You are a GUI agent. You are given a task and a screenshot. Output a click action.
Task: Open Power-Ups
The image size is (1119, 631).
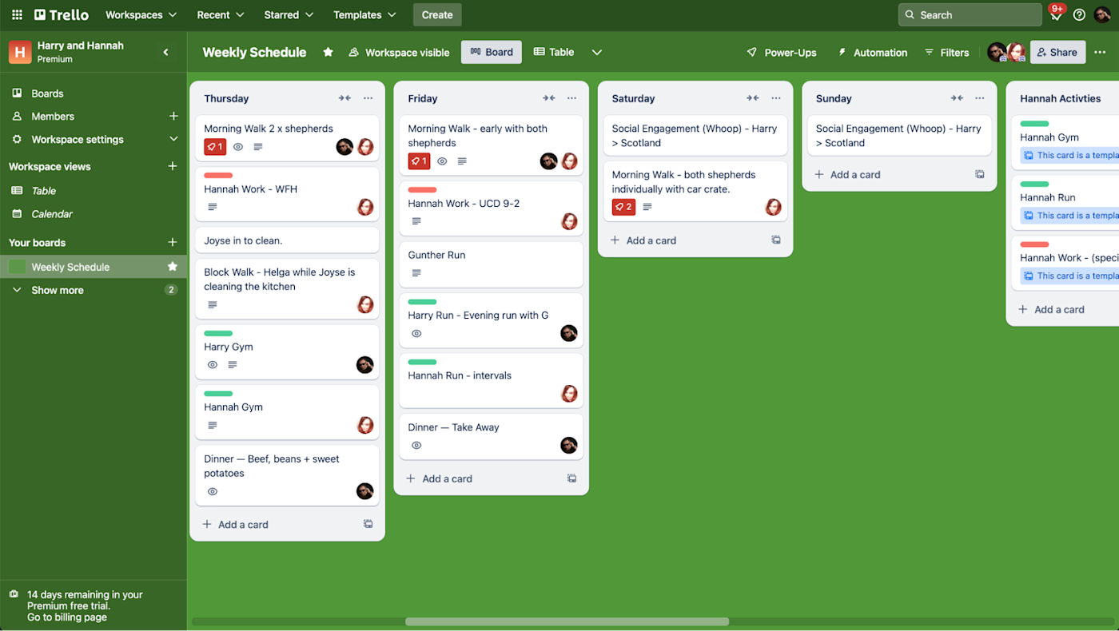pos(782,52)
